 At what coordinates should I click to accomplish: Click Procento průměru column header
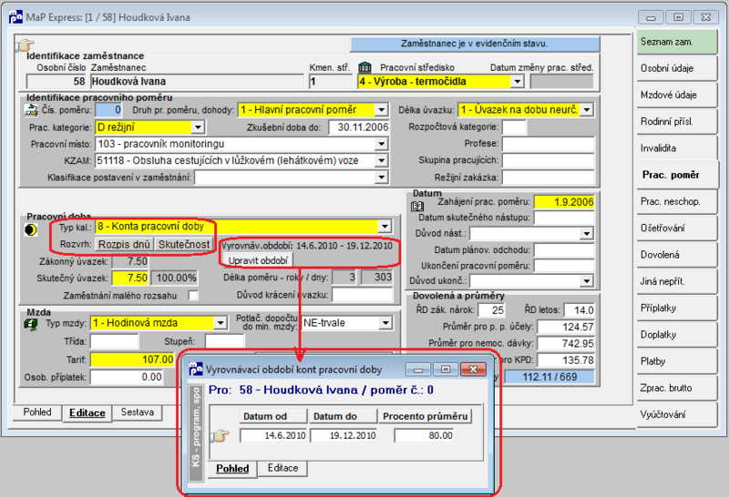(x=425, y=416)
